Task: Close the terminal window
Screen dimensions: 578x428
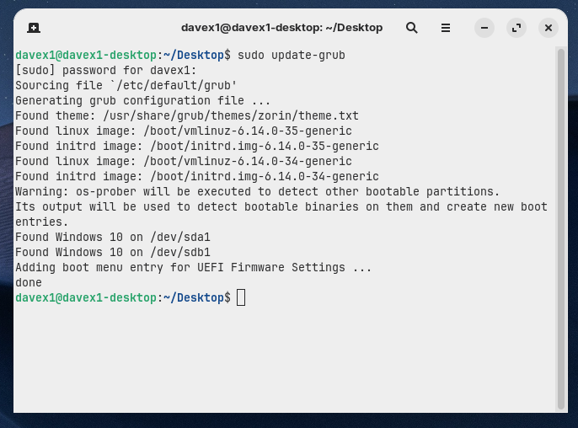Action: pos(549,28)
